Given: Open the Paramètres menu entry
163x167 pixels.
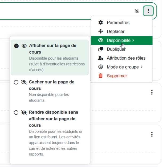Looking at the screenshot, I should click(118, 23).
